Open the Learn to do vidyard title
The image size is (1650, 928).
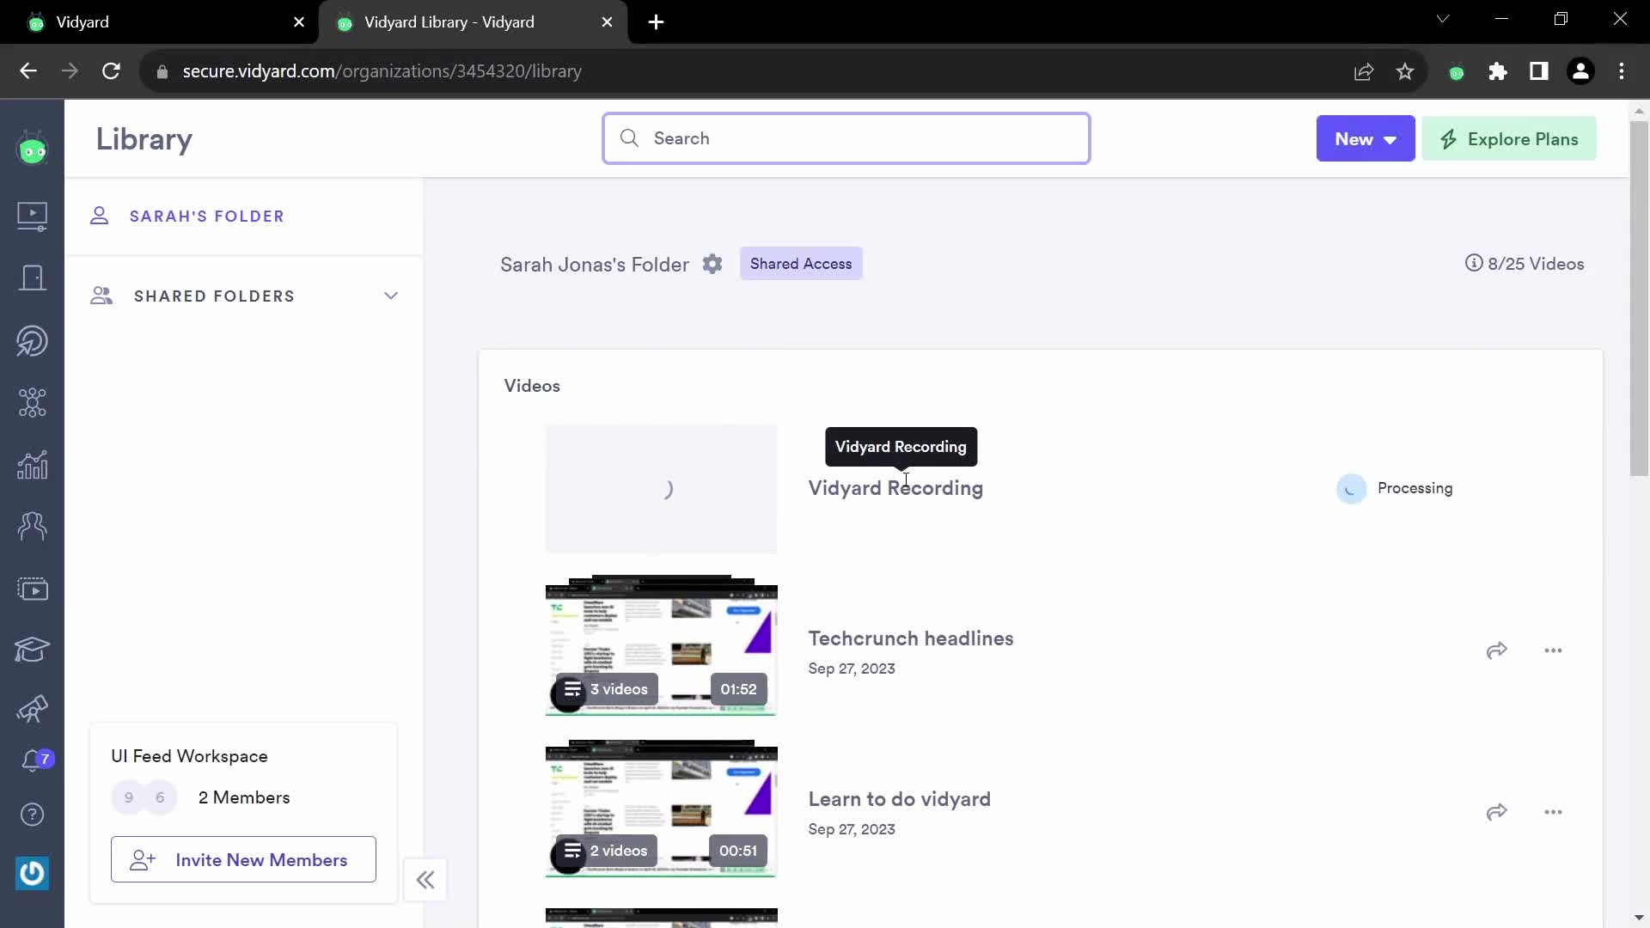[x=899, y=799]
